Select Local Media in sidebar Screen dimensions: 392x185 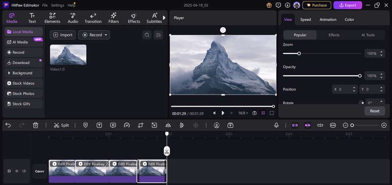click(x=24, y=32)
